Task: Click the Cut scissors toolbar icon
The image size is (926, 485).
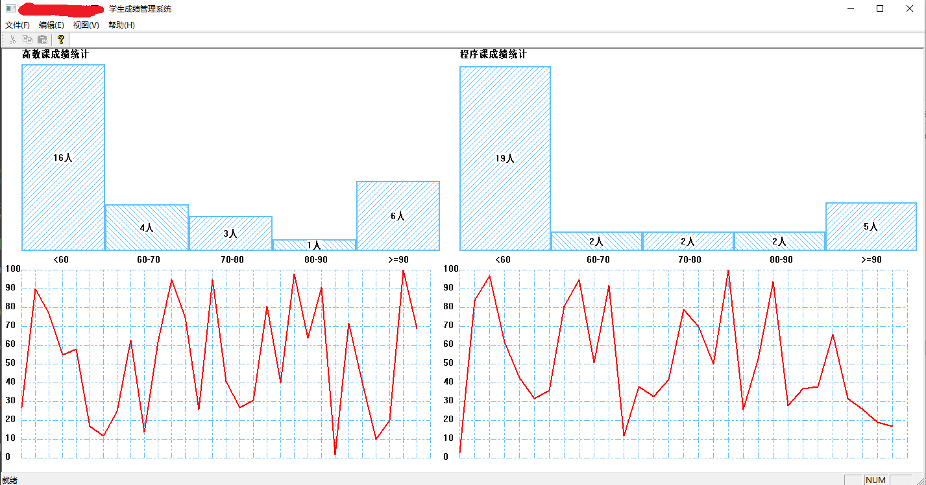Action: coord(12,40)
